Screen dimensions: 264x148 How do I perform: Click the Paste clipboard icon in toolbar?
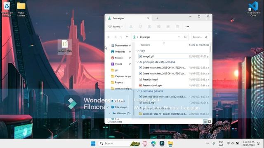tap(149, 26)
